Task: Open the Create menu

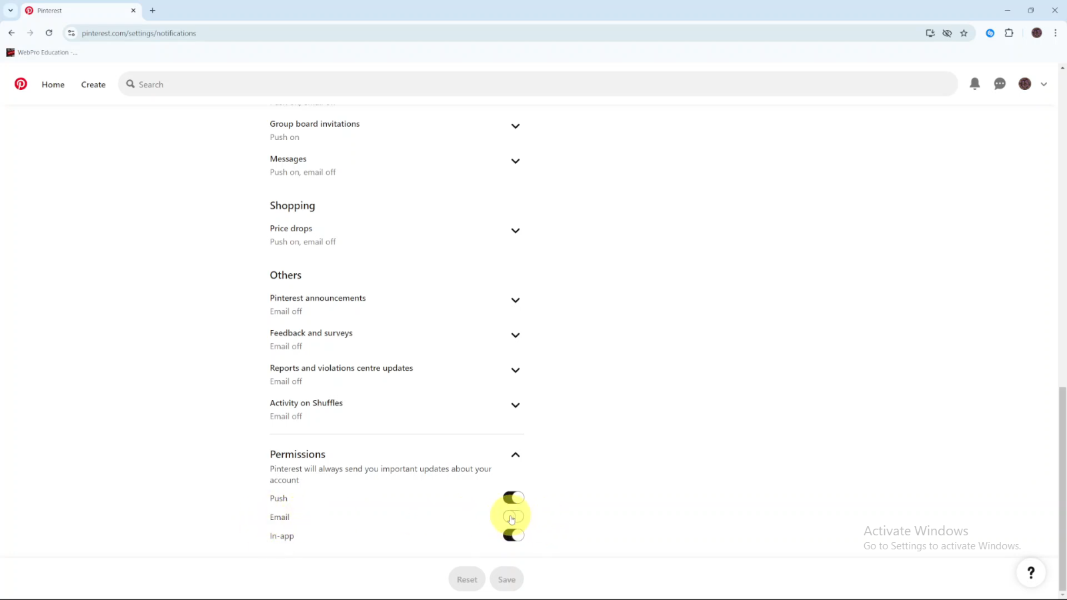Action: [x=93, y=85]
